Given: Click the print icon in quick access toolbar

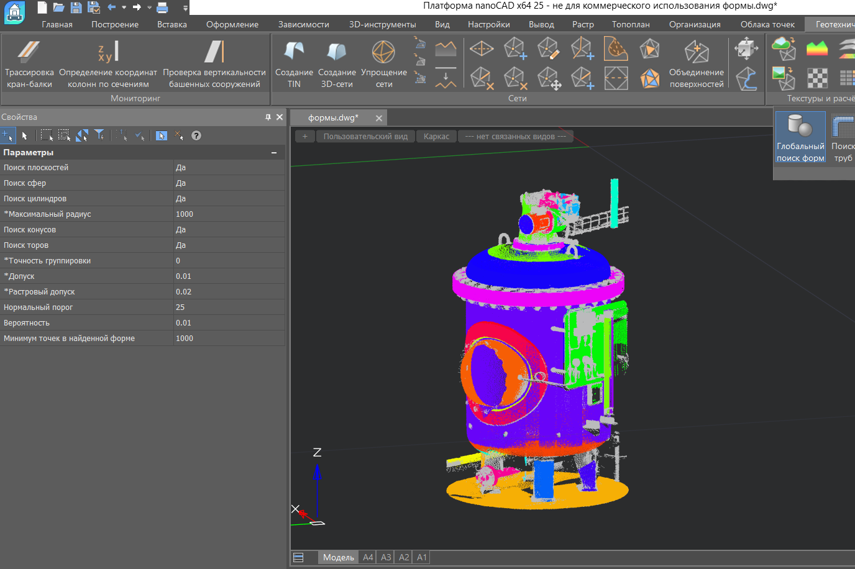Looking at the screenshot, I should 162,7.
